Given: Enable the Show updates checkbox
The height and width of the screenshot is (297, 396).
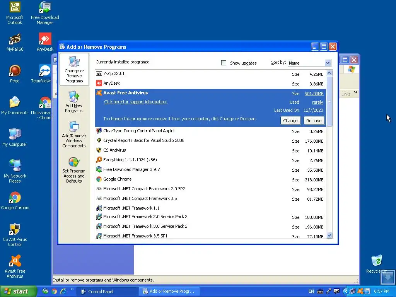Looking at the screenshot, I should (224, 63).
